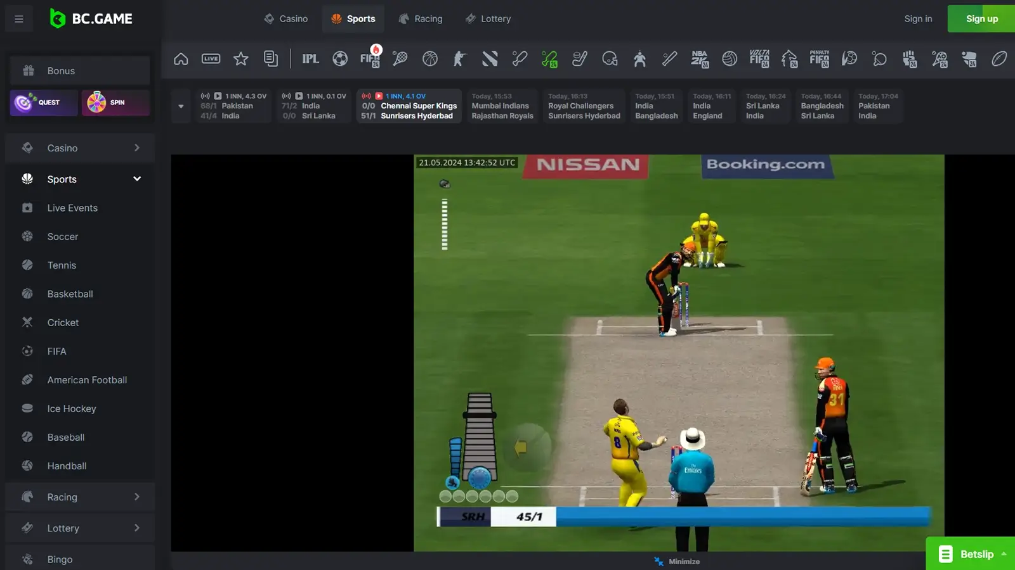Image resolution: width=1015 pixels, height=570 pixels.
Task: Open Baseball in the sidebar
Action: (x=80, y=437)
